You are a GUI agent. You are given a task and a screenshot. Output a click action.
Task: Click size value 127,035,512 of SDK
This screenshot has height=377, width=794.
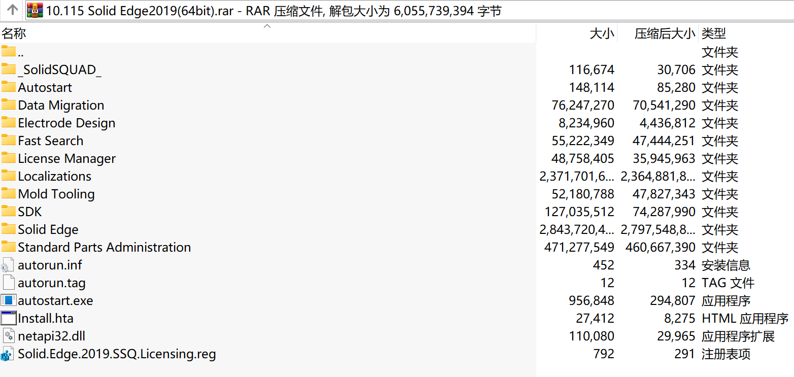(x=579, y=212)
